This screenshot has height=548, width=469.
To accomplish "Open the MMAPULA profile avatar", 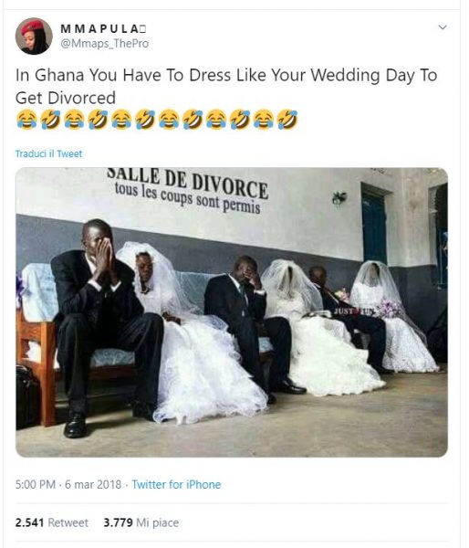I will 34,36.
